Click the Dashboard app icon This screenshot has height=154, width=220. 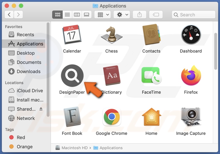pyautogui.click(x=191, y=34)
